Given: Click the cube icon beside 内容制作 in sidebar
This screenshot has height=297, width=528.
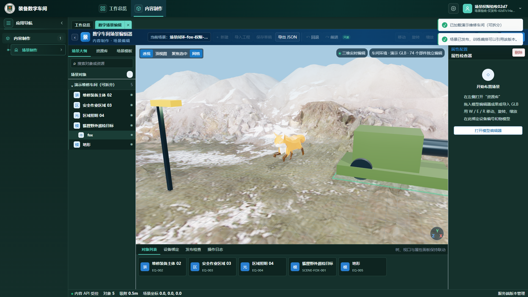Looking at the screenshot, I should (x=8, y=38).
